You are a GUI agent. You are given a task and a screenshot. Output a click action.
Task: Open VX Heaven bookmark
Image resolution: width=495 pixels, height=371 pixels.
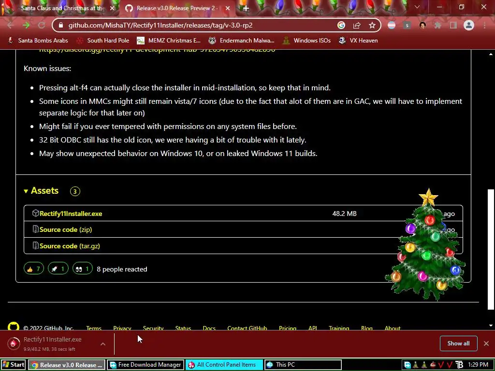point(358,41)
